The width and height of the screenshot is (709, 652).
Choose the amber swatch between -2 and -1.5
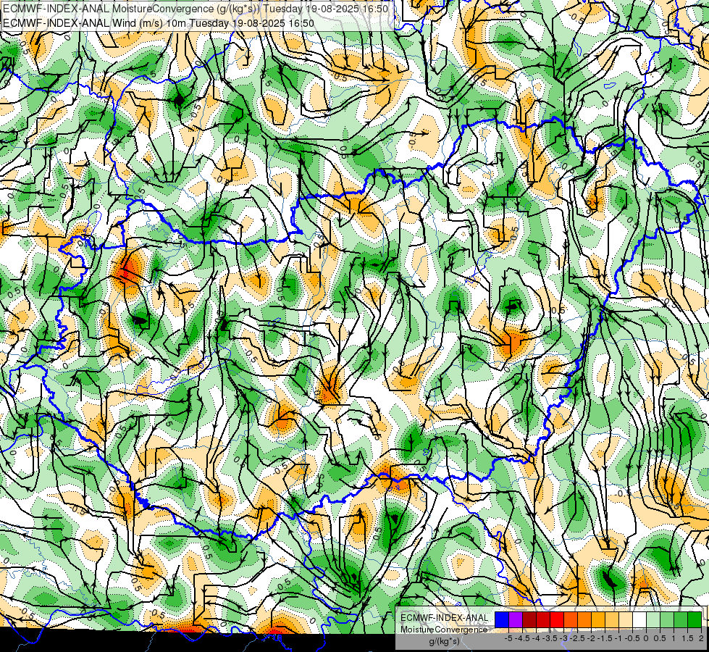click(598, 620)
